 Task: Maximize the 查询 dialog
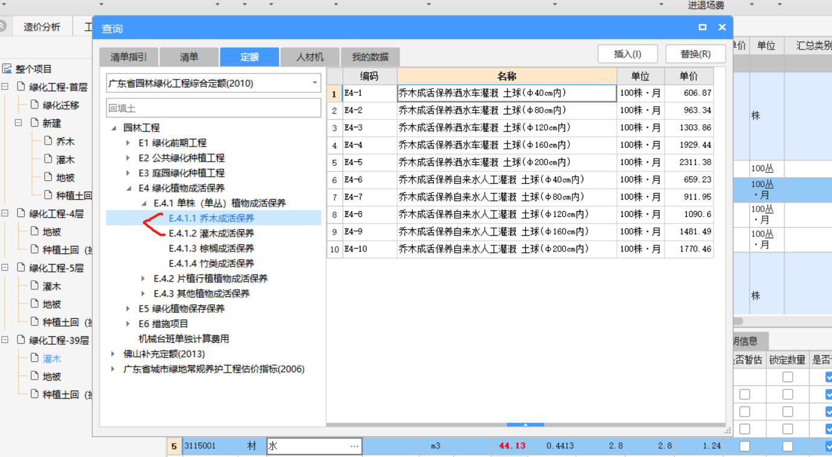702,28
